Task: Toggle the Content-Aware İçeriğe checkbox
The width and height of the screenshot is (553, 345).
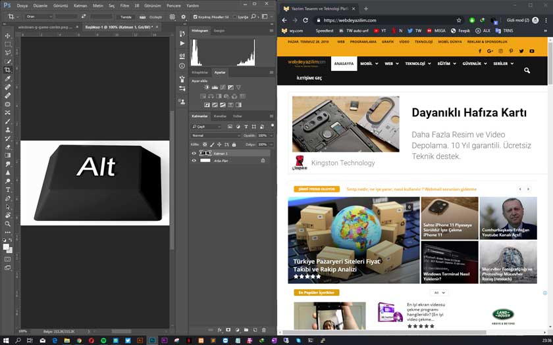Action: 235,17
